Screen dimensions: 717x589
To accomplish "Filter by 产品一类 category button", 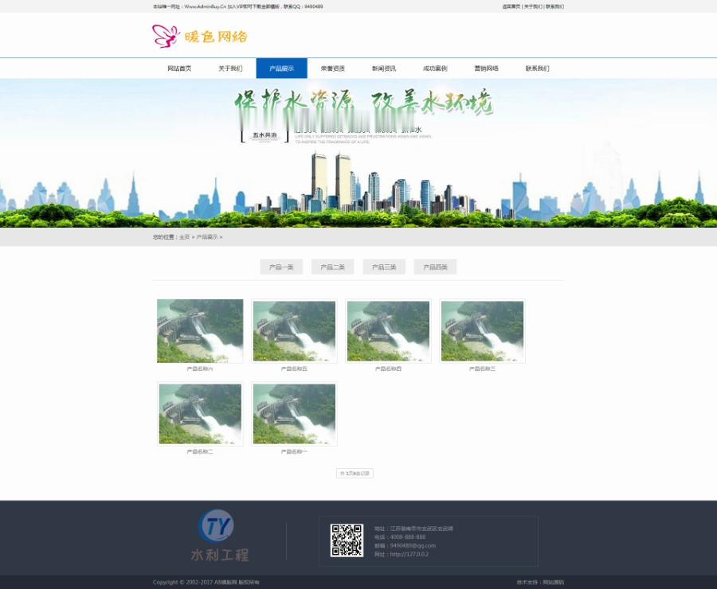I will (282, 267).
